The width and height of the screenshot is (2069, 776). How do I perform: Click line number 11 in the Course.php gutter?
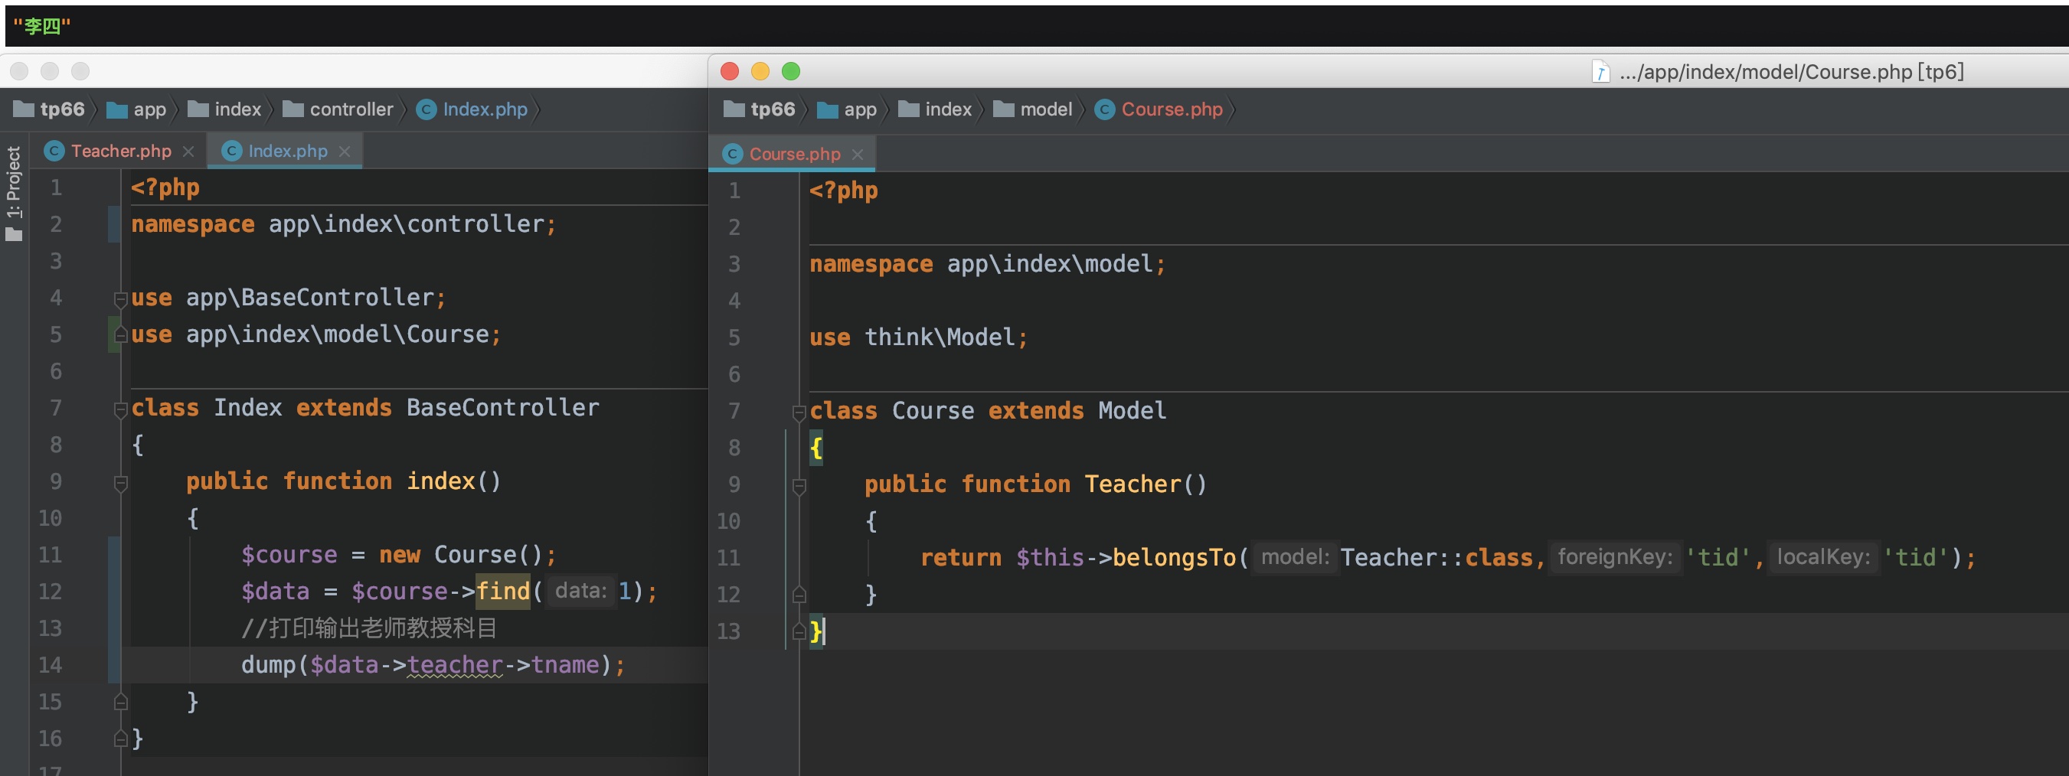pos(727,558)
